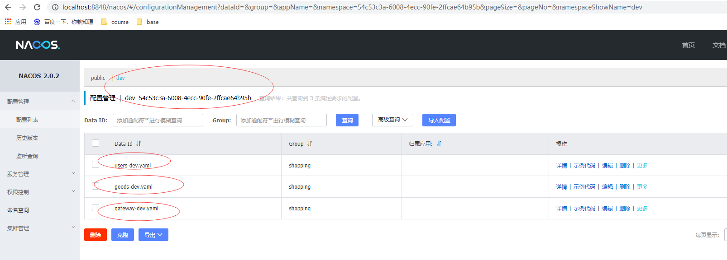
Task: Click the namespace ID 54c53c3a text
Action: (195, 98)
